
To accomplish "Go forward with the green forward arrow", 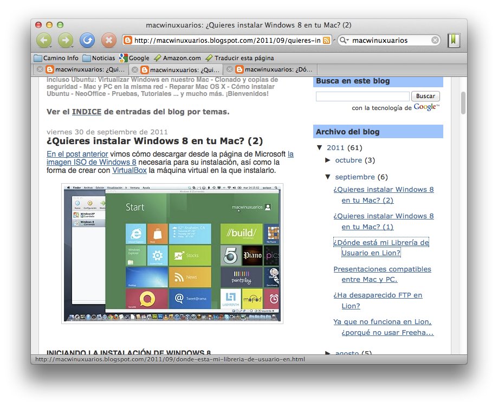I will pyautogui.click(x=66, y=40).
